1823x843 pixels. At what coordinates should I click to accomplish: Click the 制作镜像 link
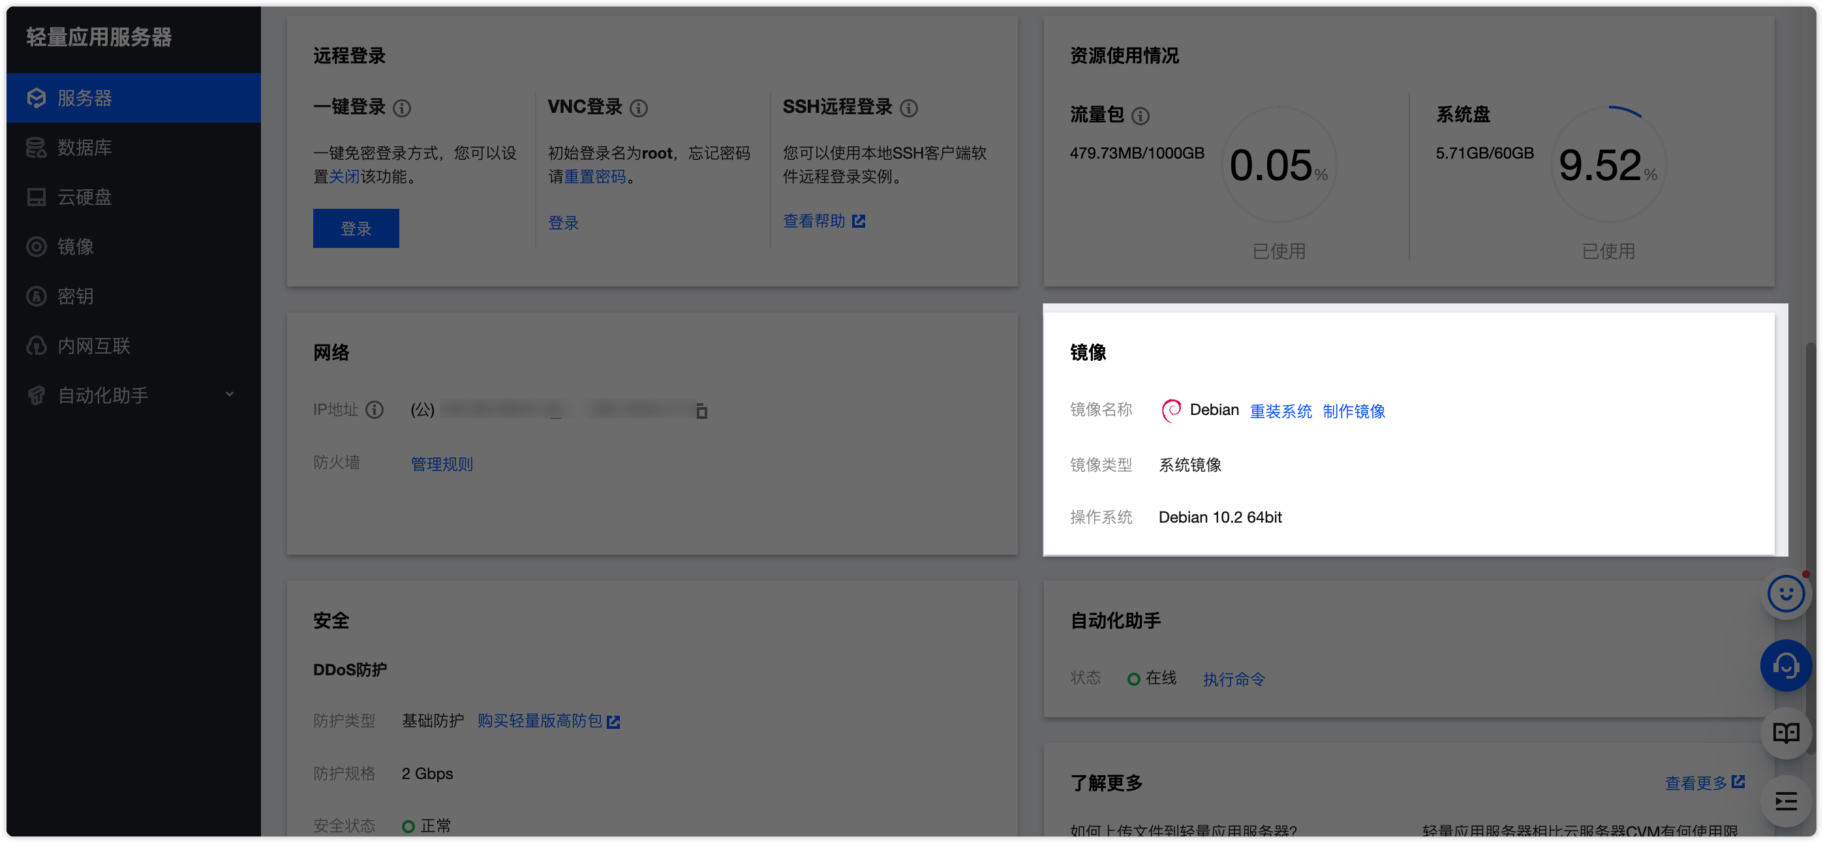click(1353, 410)
